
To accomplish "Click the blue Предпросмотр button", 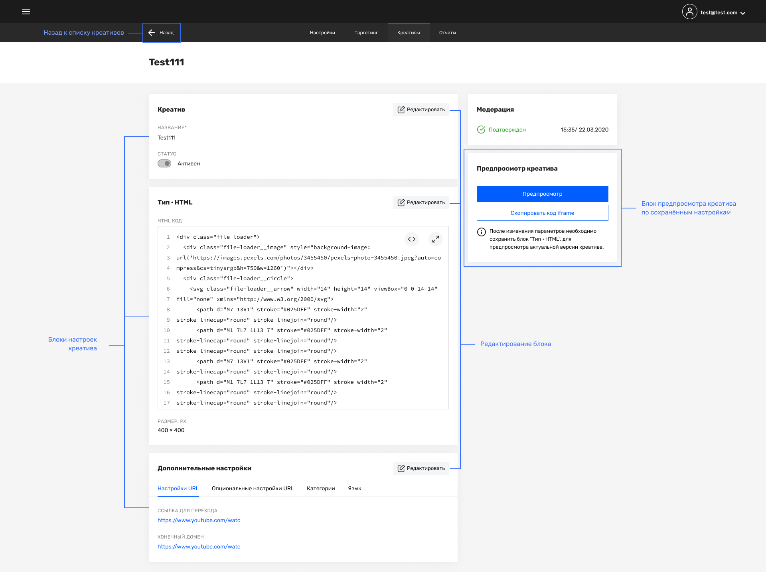I will [542, 194].
